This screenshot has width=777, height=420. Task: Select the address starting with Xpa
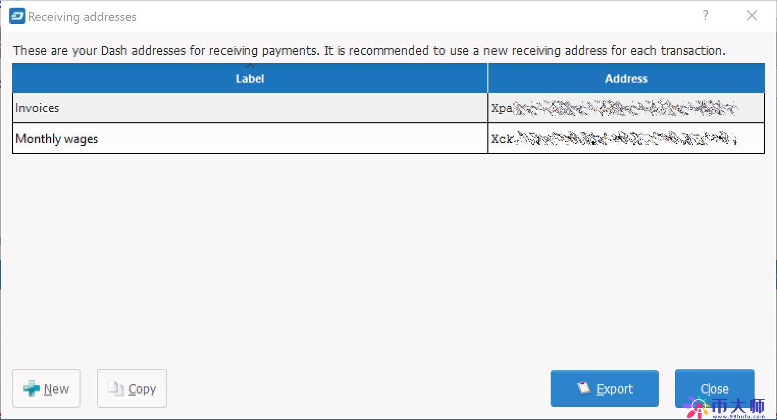point(614,108)
